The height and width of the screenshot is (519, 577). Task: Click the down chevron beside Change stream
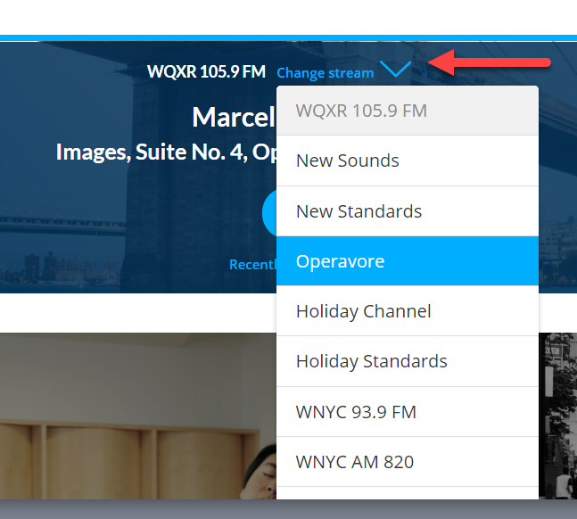[395, 70]
